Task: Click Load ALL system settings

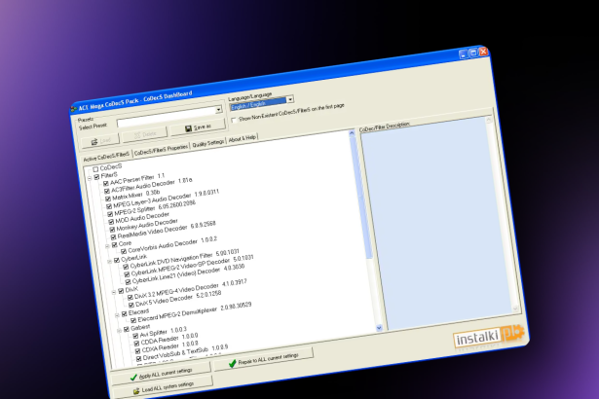Action: click(x=164, y=388)
